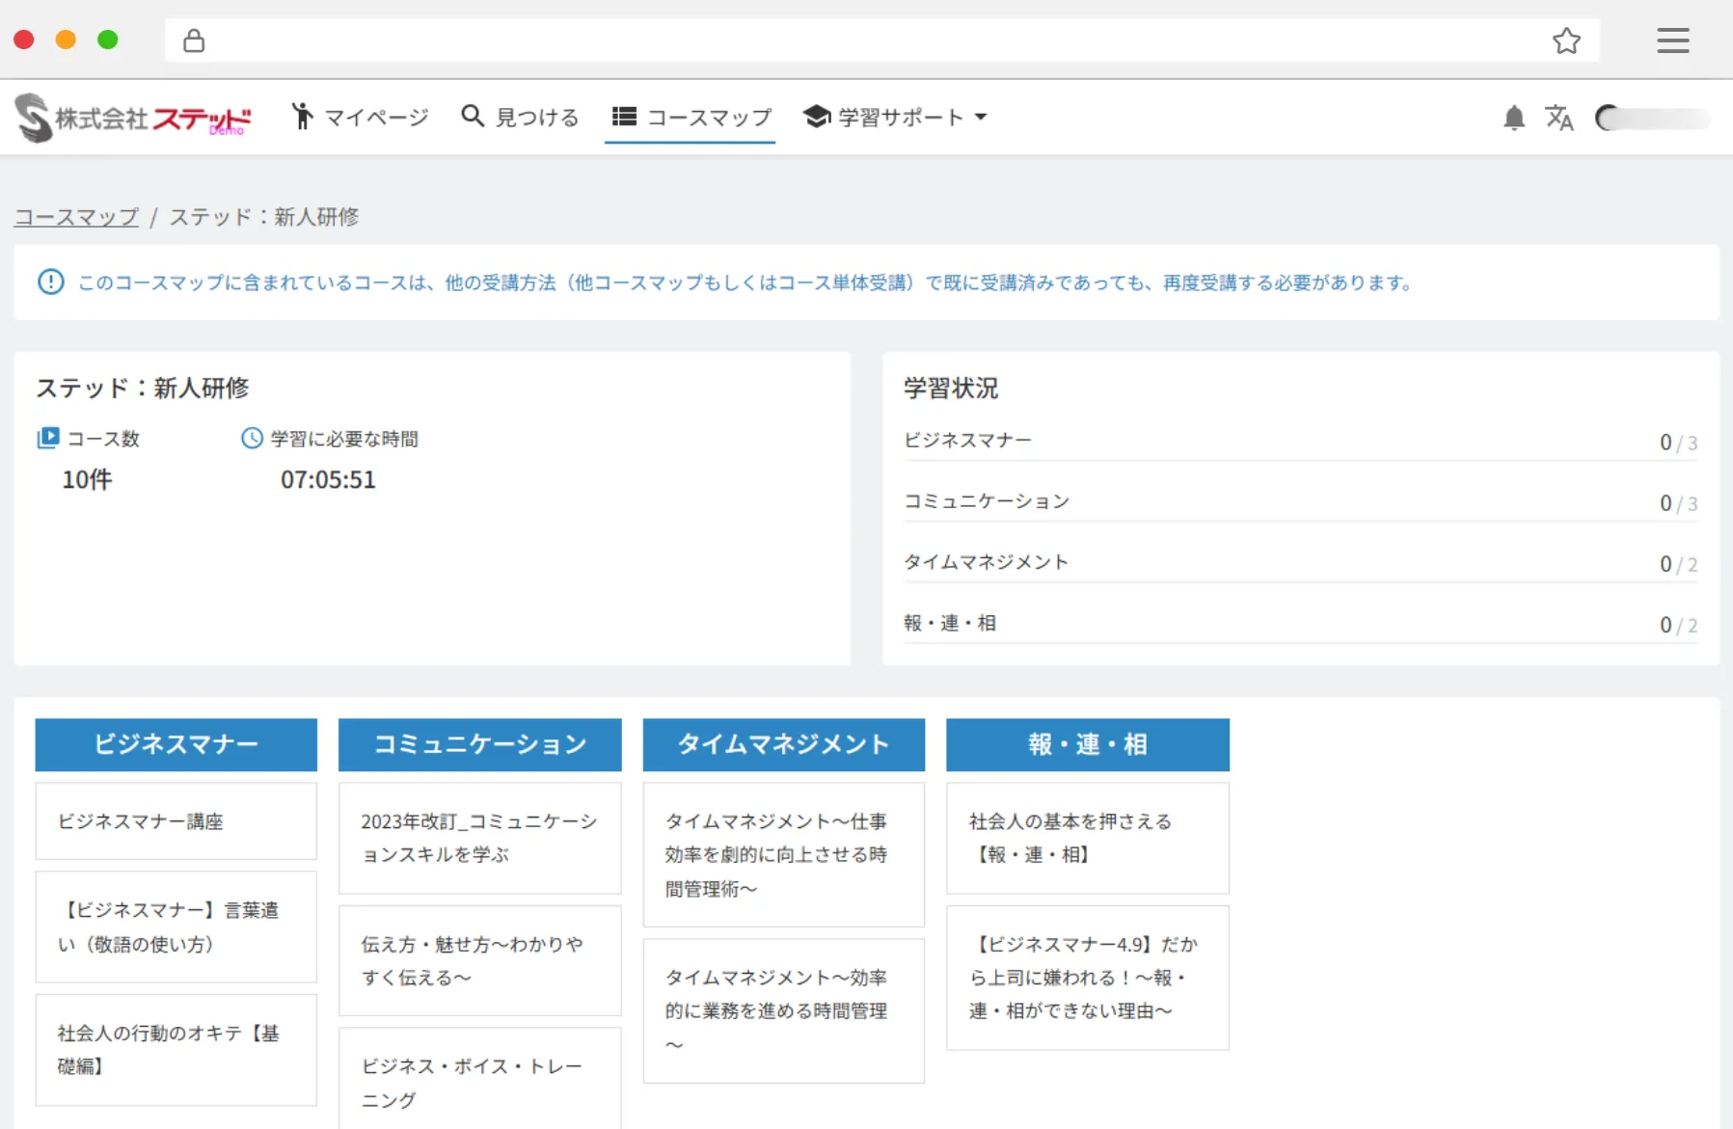Select the 報・連・相 category header
Viewport: 1733px width, 1129px height.
click(x=1087, y=744)
